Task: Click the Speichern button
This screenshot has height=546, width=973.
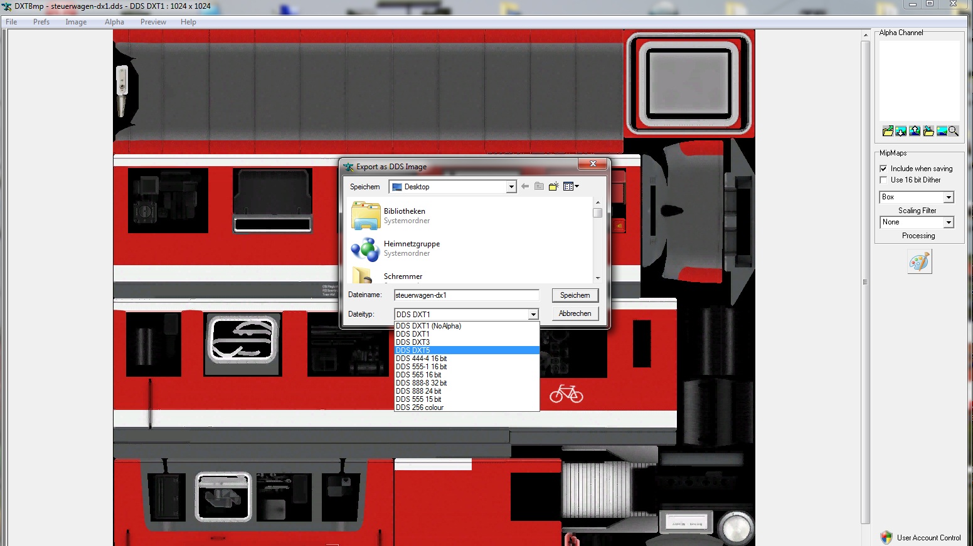Action: 575,295
